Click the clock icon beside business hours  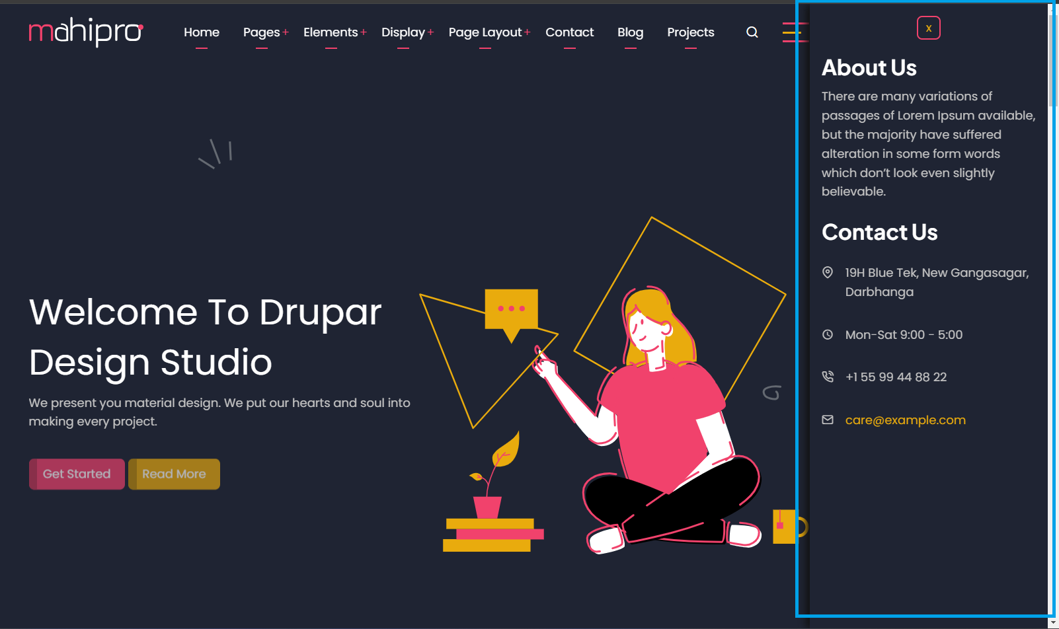click(x=827, y=334)
